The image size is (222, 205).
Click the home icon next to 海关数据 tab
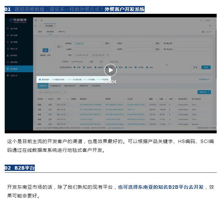click(x=41, y=26)
